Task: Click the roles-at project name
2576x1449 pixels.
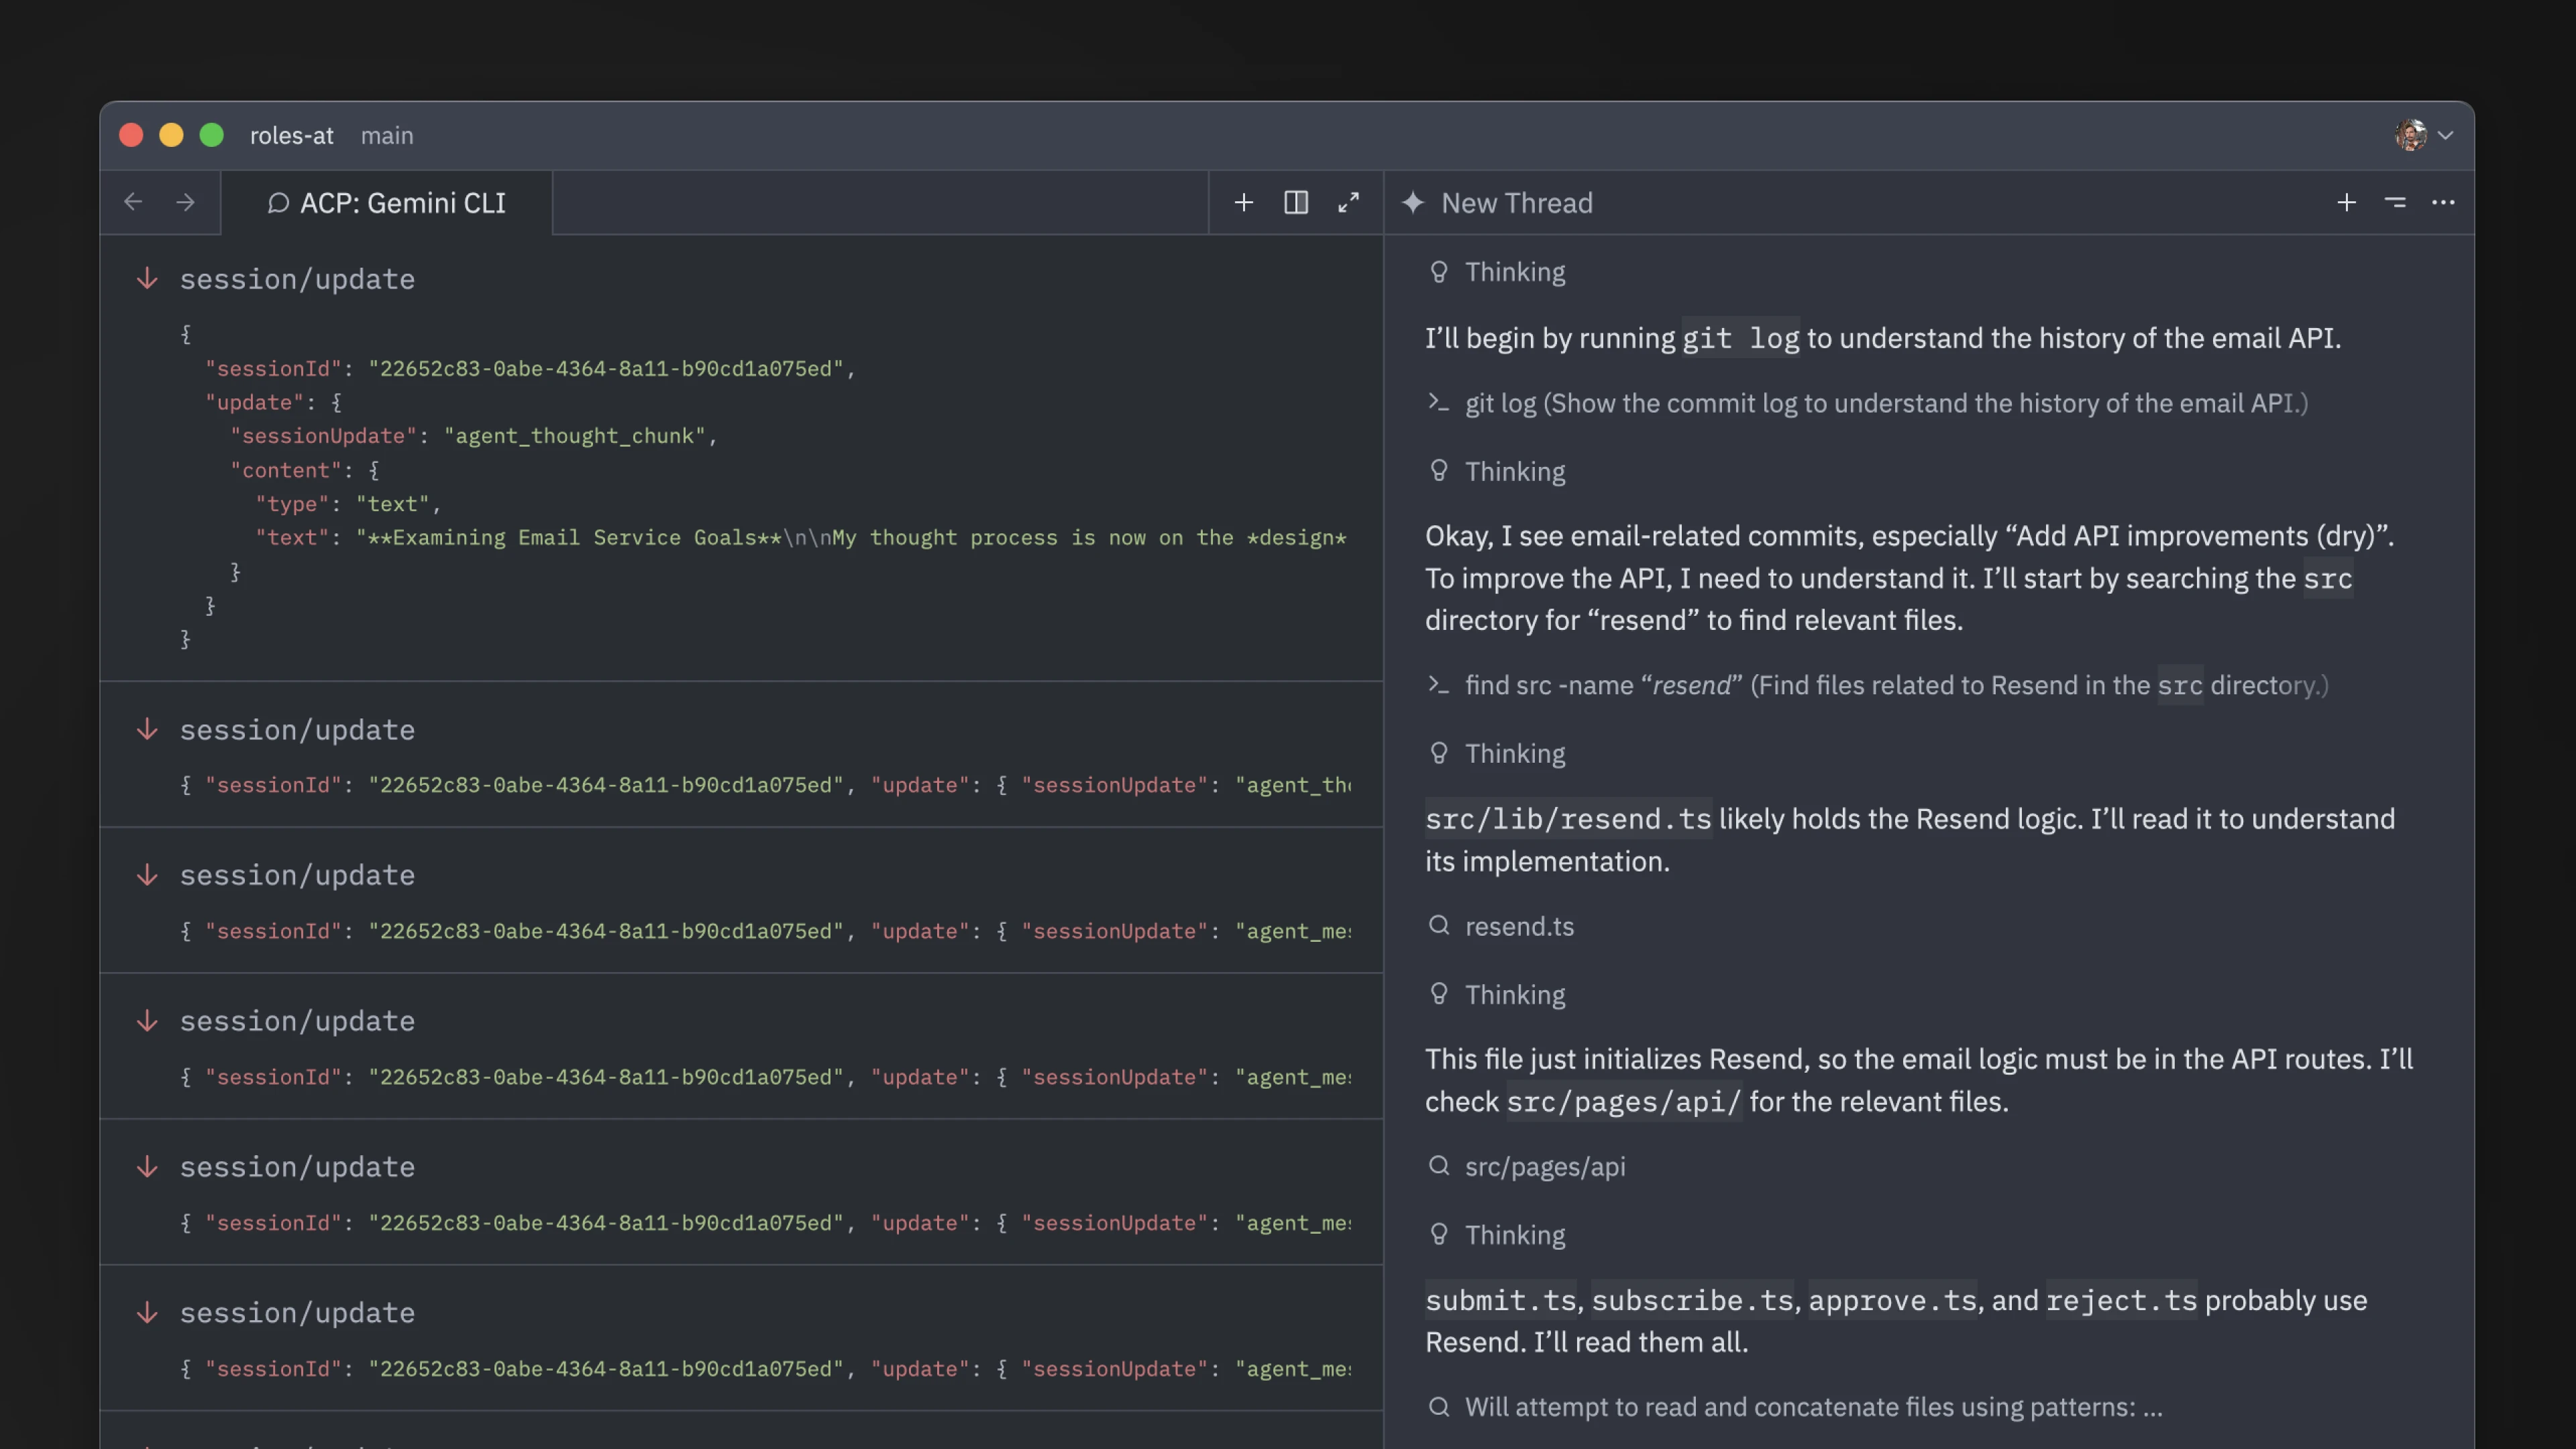Action: (291, 135)
